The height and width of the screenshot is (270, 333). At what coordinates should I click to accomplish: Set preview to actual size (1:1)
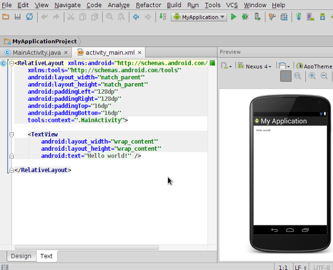[x=297, y=77]
